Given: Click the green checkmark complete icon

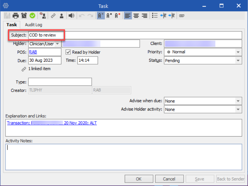Looking at the screenshot, I should point(32,16).
